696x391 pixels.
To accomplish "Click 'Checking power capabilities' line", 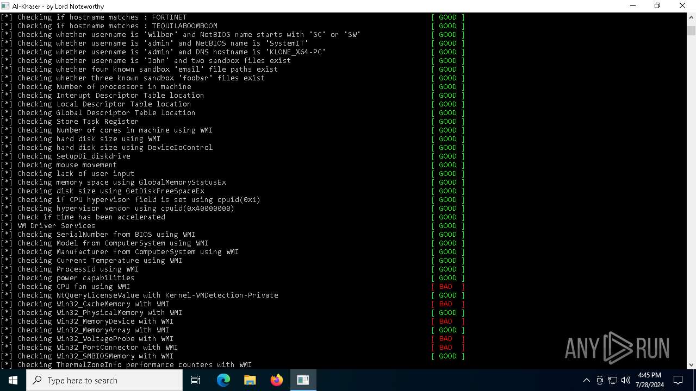I will tap(67, 278).
